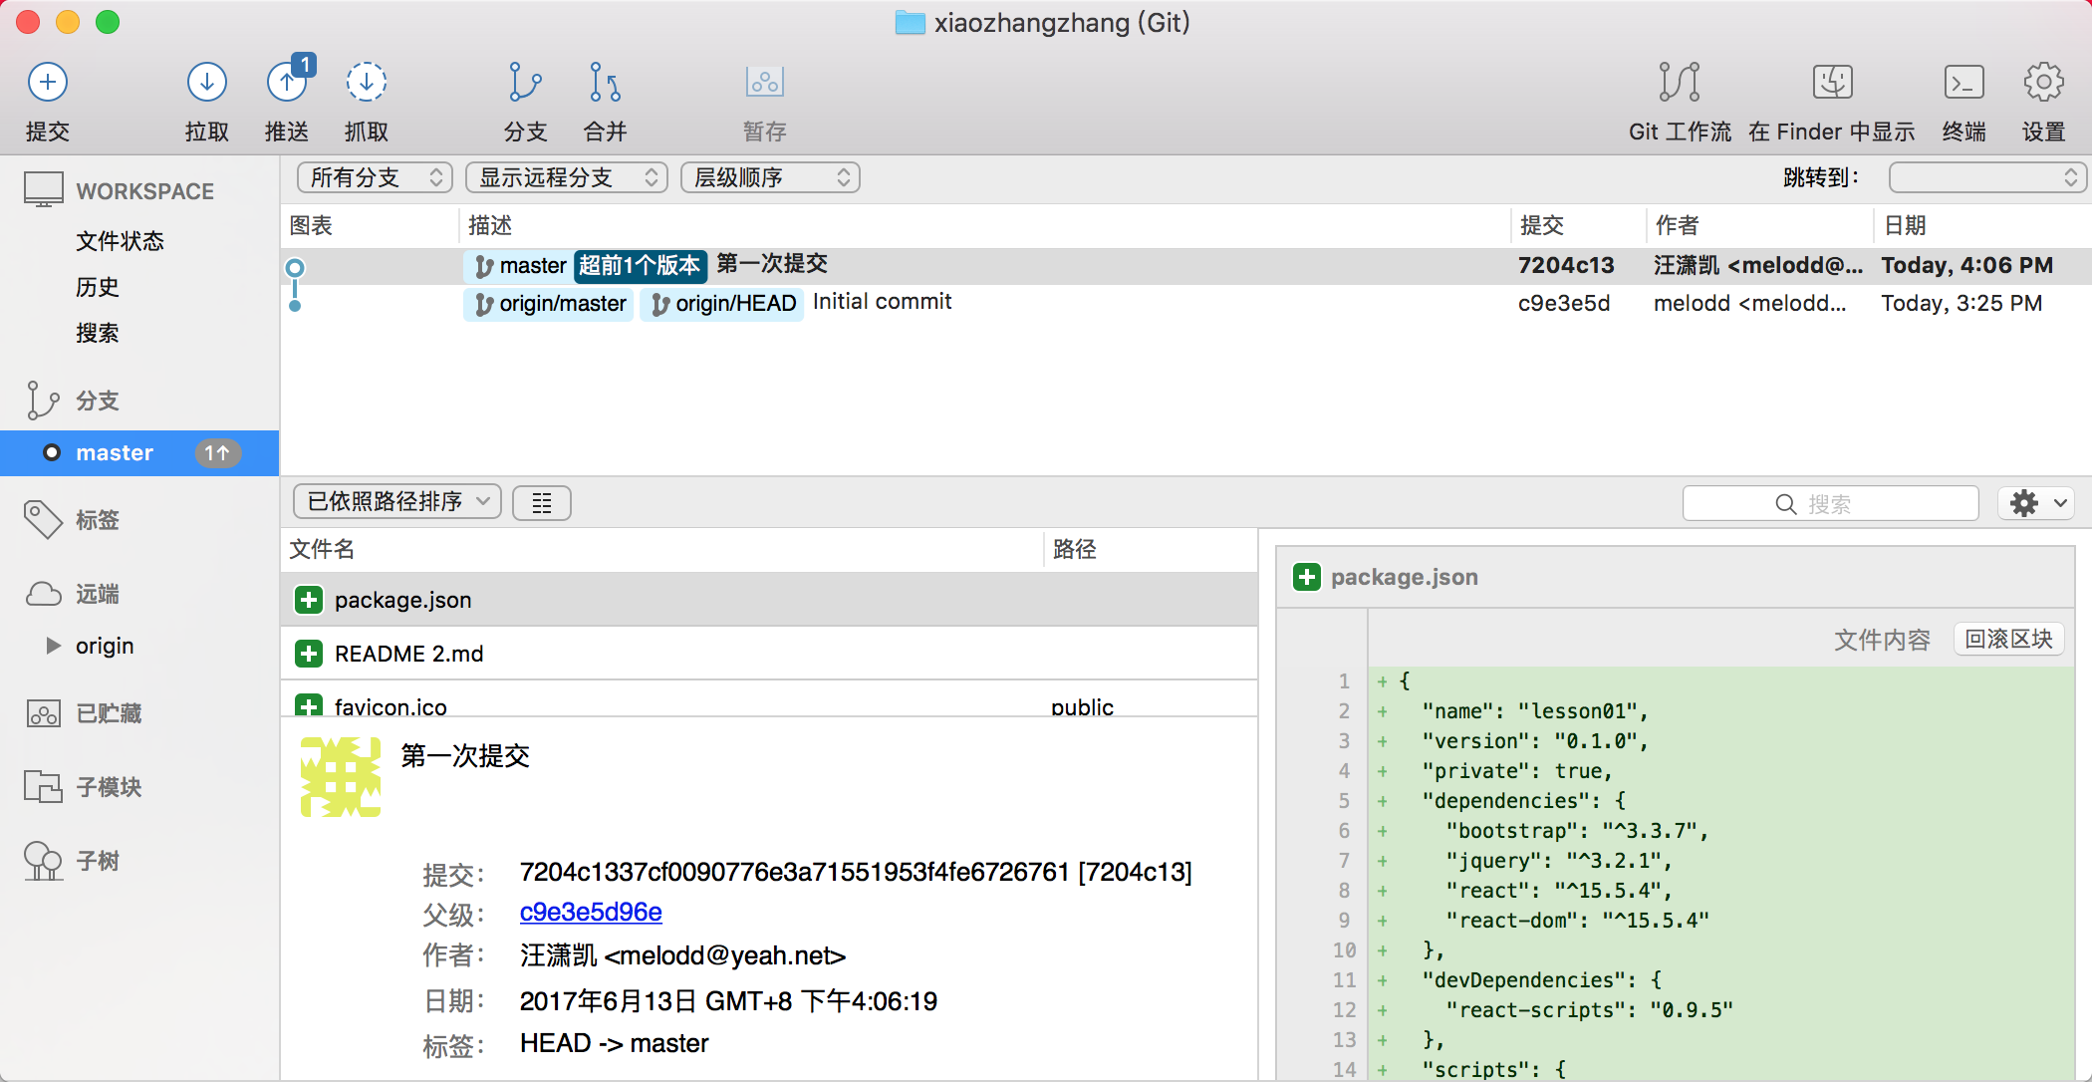Open the 终端 (Terminal) icon

(x=1963, y=83)
